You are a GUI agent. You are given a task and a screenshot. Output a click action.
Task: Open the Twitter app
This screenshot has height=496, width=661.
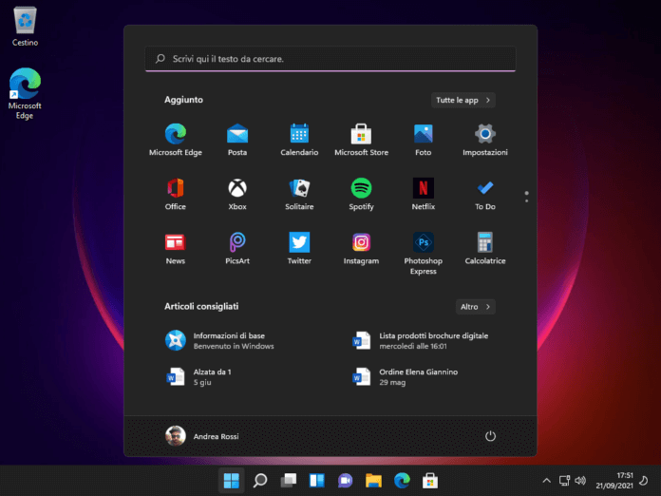coord(299,248)
